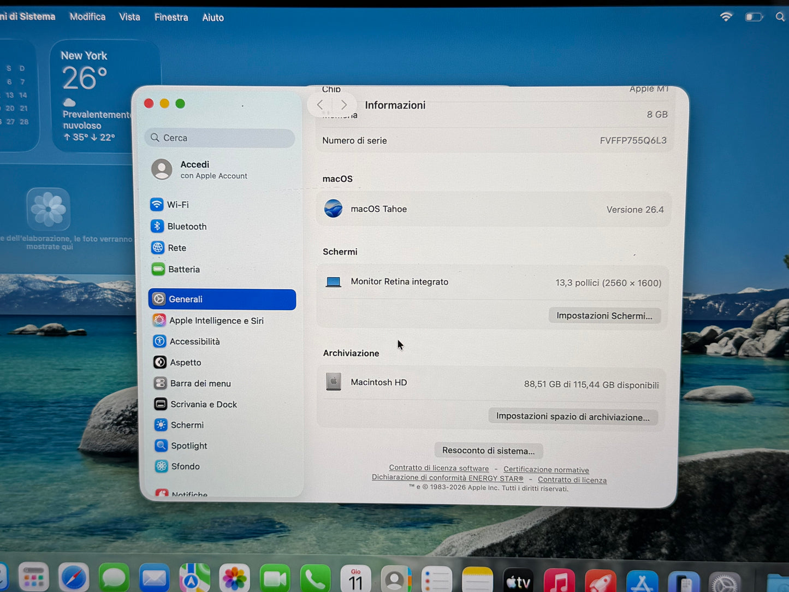Open Contacts from the Dock

click(396, 579)
